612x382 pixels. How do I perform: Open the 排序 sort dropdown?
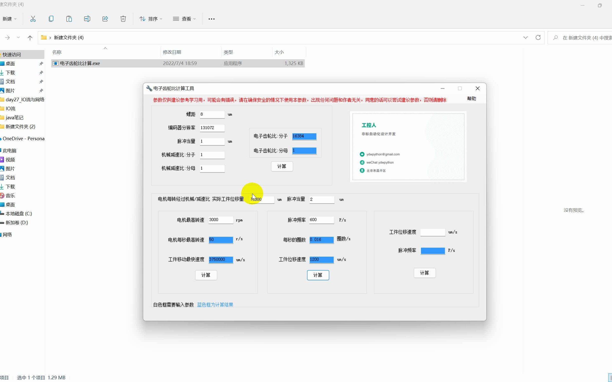[151, 19]
